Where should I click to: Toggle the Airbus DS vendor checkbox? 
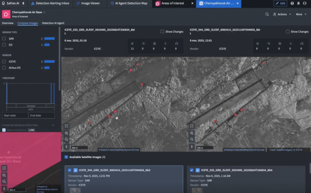pyautogui.click(x=4, y=68)
